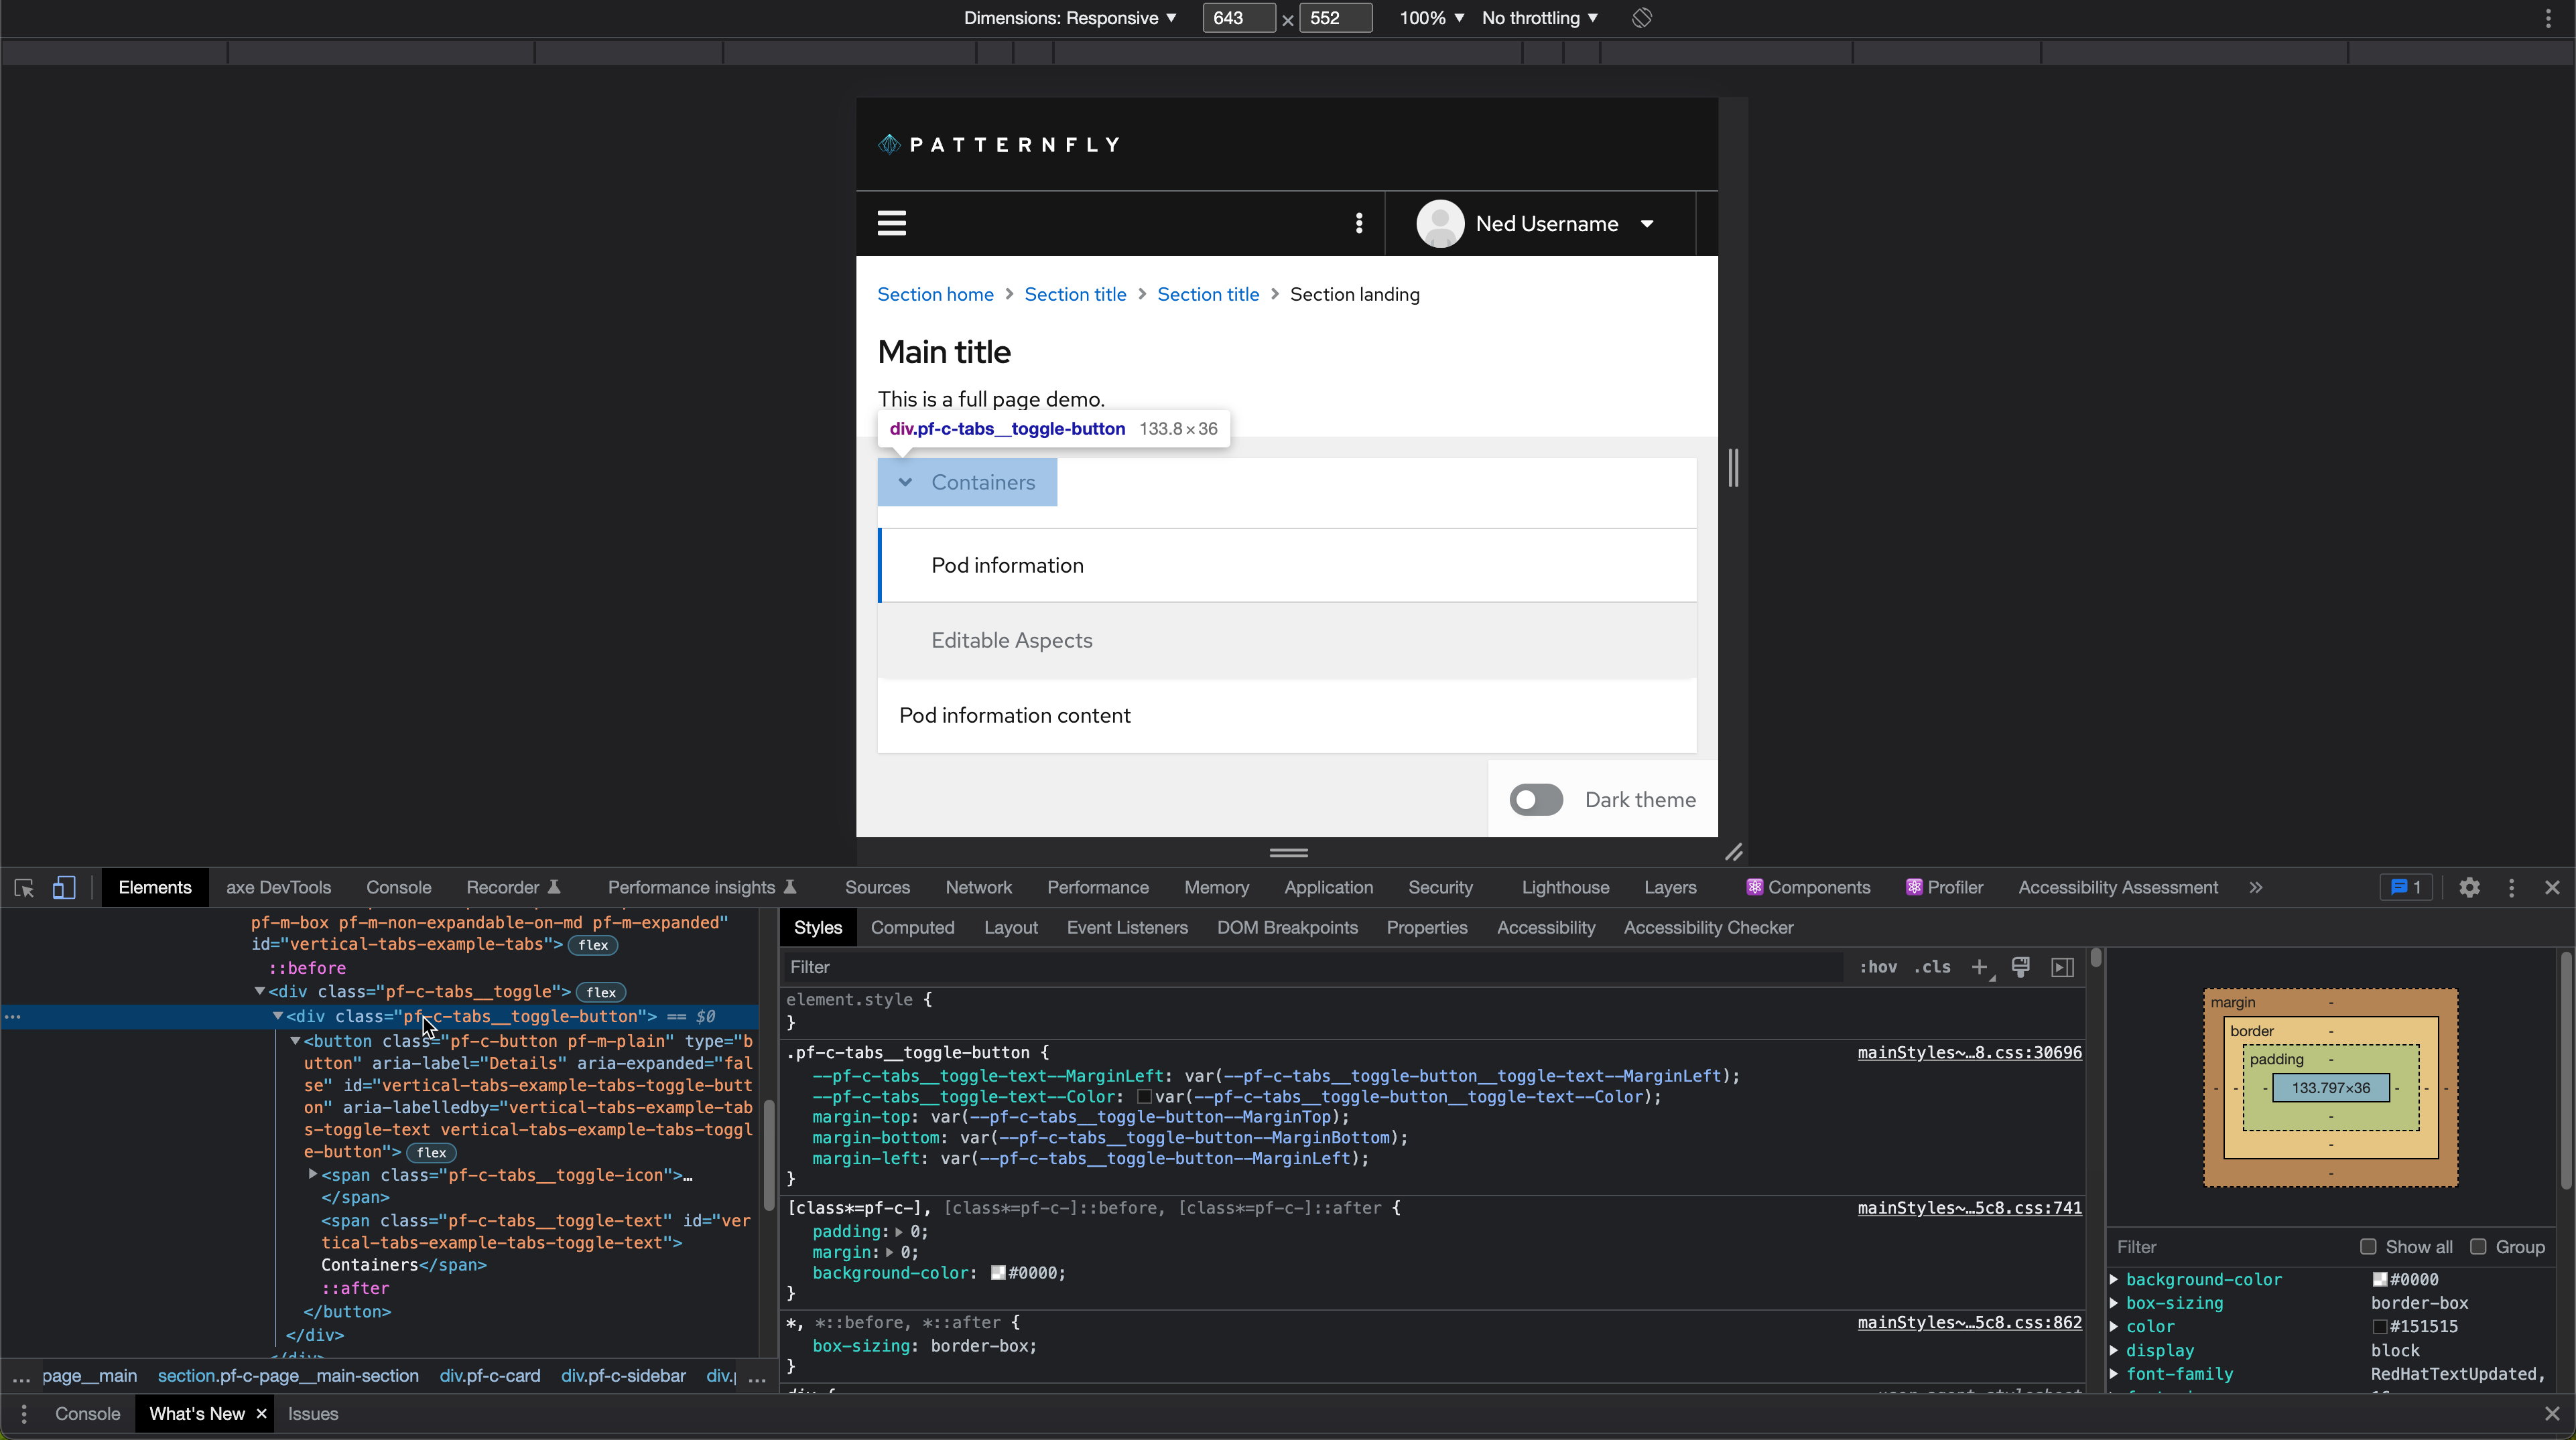
Task: Open the Dimensions: Responsive dropdown
Action: (x=1069, y=18)
